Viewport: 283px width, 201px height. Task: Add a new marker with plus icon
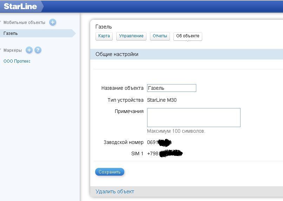29,50
